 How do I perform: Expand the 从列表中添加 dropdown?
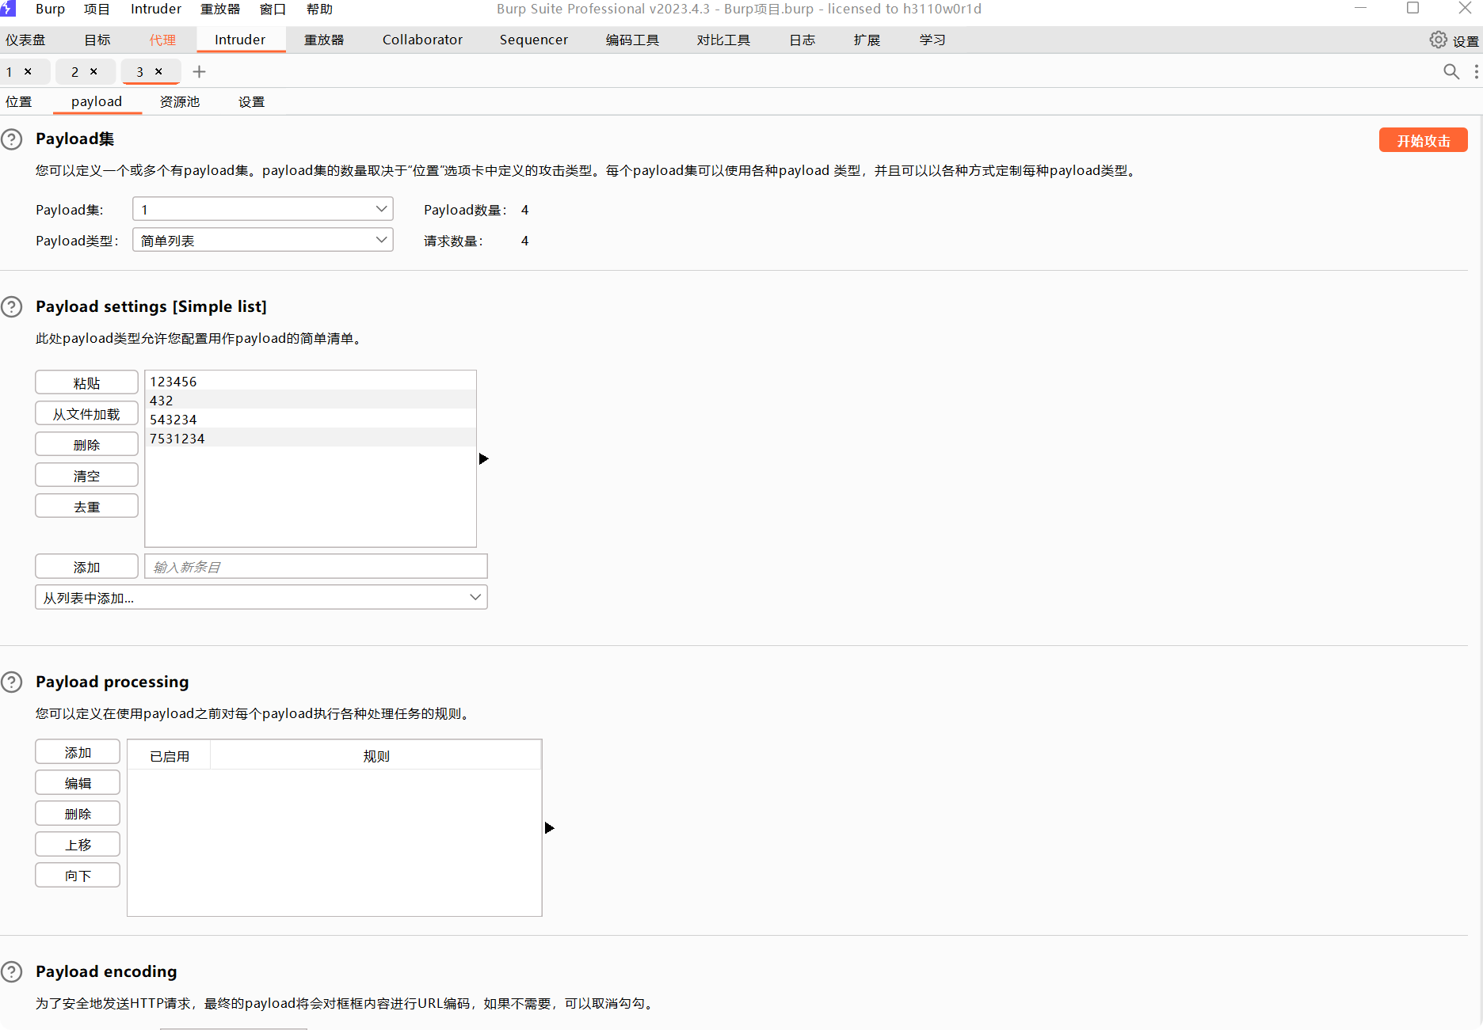(x=261, y=597)
